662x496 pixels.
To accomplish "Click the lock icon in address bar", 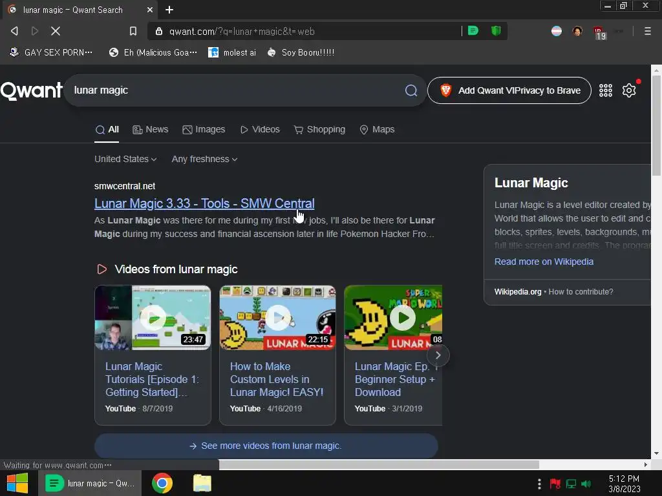I will point(159,31).
